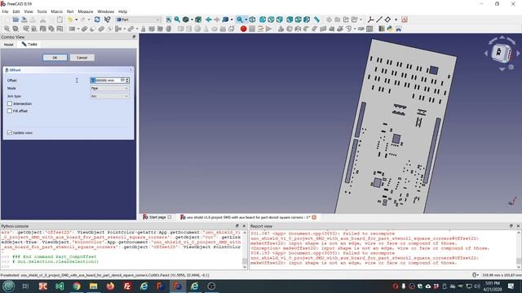Set isometric view using the cube icon
The image size is (522, 293).
coord(252,20)
